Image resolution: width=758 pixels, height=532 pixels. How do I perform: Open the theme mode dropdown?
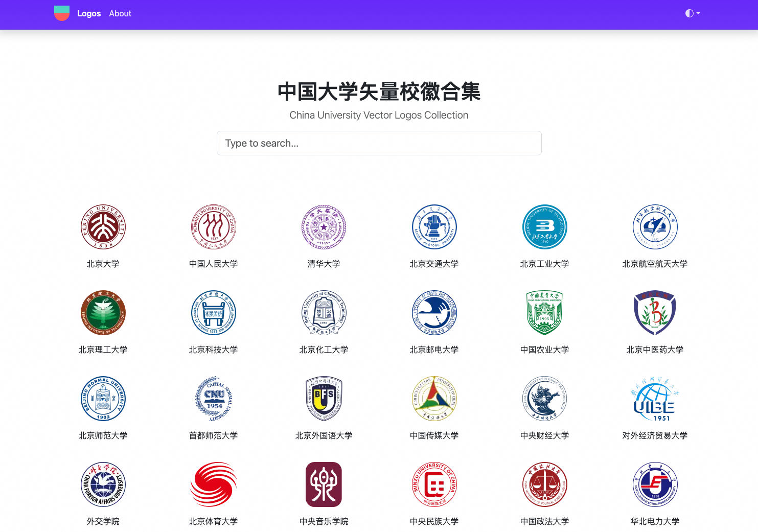click(693, 13)
